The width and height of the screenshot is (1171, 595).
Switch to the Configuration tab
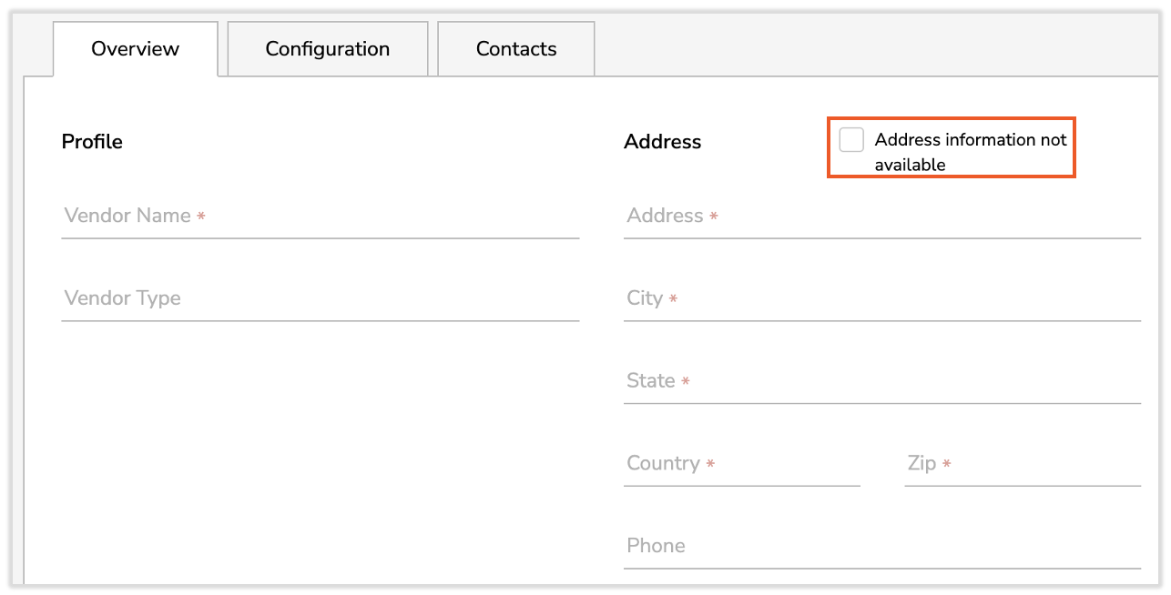(327, 48)
